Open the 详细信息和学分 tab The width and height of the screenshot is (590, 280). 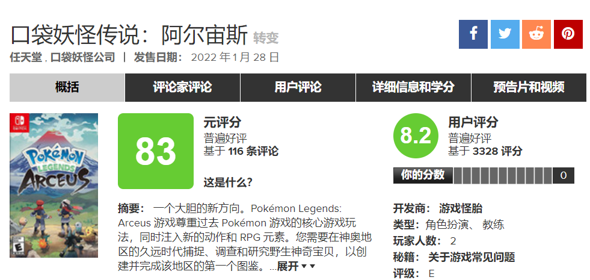[x=413, y=87]
